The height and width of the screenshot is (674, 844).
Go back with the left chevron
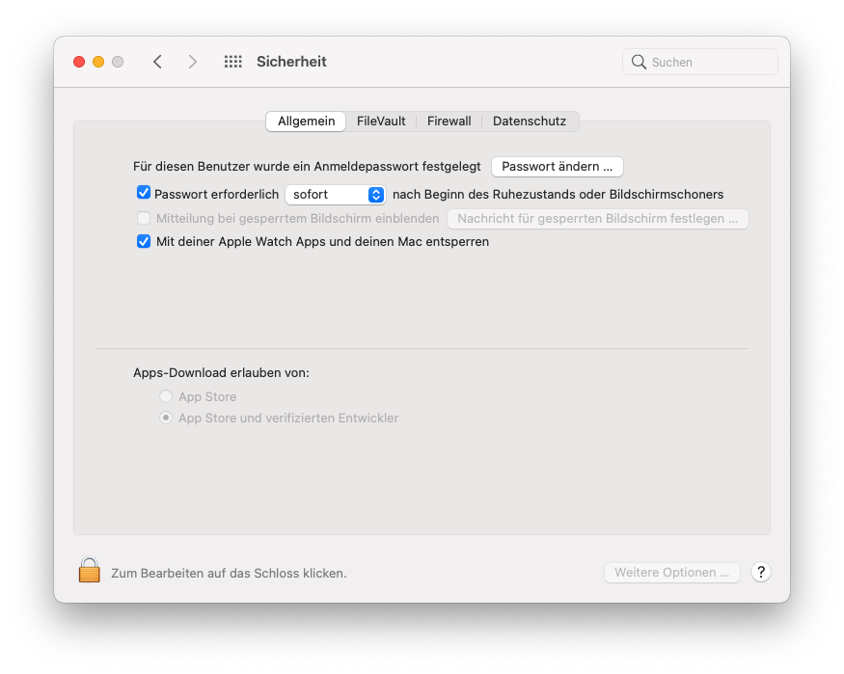(157, 62)
